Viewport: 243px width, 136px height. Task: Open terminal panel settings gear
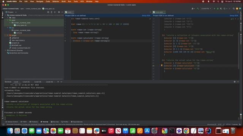click(235, 82)
